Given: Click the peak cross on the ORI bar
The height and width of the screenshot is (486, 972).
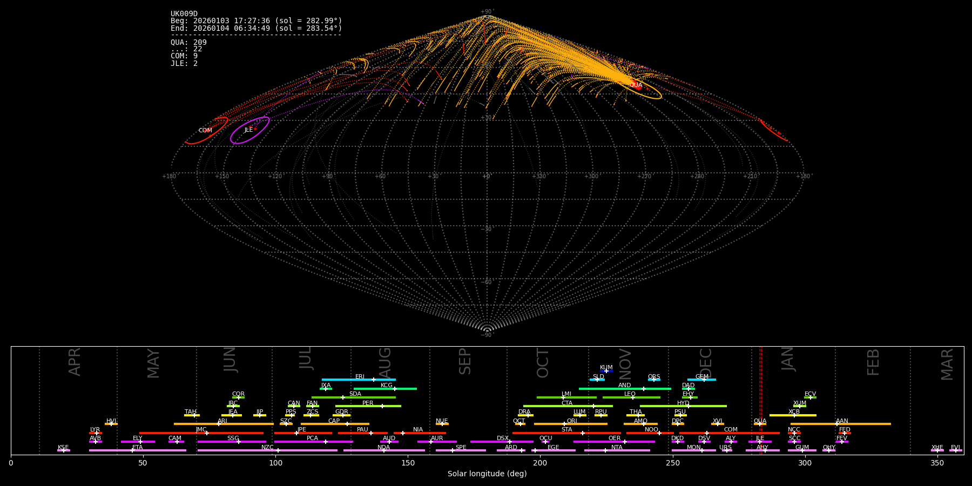Looking at the screenshot, I should point(564,424).
